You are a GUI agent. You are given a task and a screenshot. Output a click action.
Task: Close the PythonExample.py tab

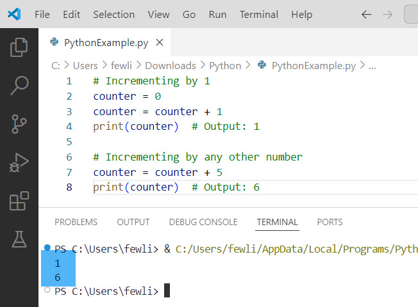(x=160, y=42)
